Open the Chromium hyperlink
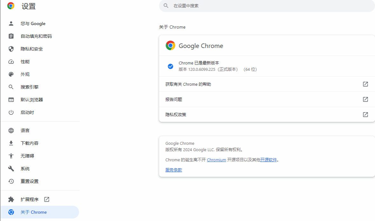375x221 pixels. [216, 160]
